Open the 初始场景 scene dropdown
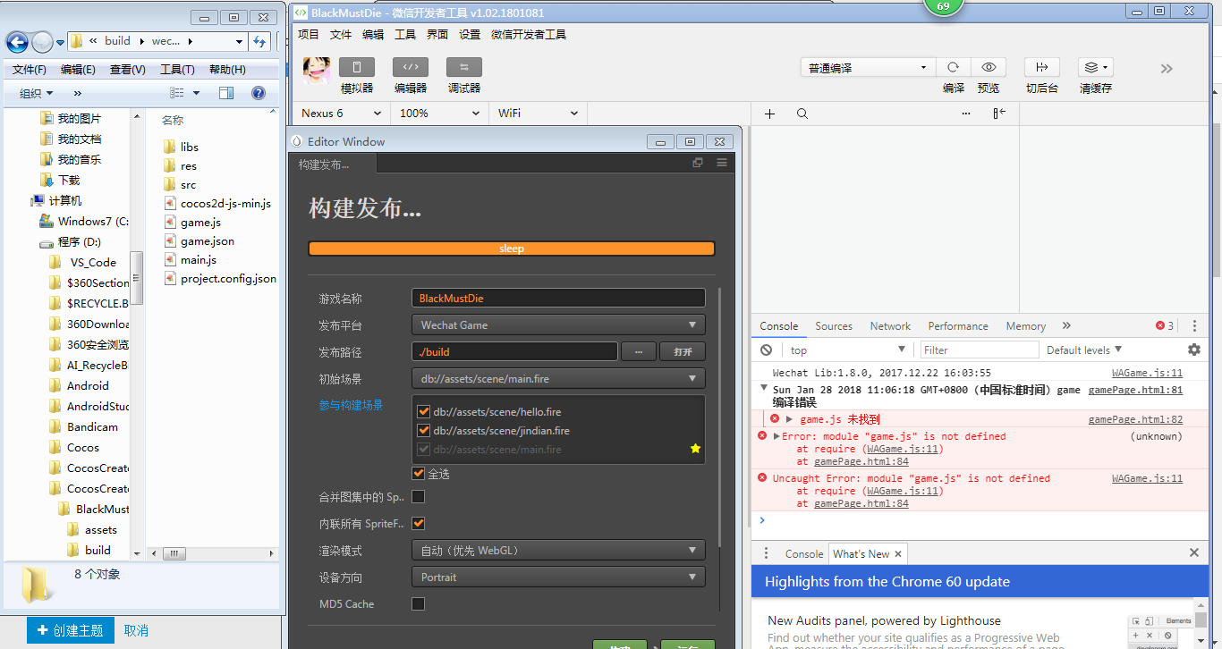Image resolution: width=1222 pixels, height=649 pixels. point(558,379)
